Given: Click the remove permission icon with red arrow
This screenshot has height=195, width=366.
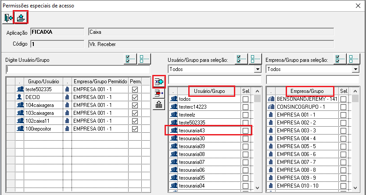Looking at the screenshot, I should point(159,93).
